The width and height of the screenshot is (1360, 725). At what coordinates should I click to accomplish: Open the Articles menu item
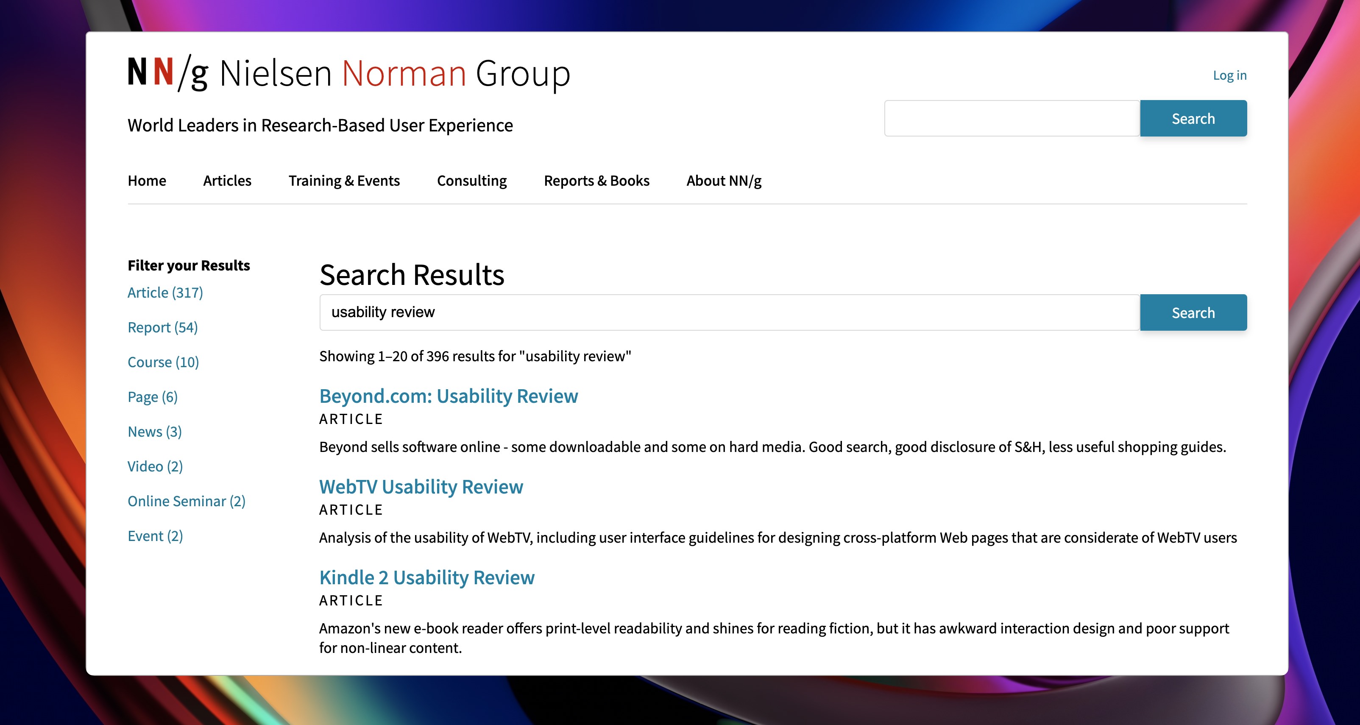pyautogui.click(x=227, y=181)
